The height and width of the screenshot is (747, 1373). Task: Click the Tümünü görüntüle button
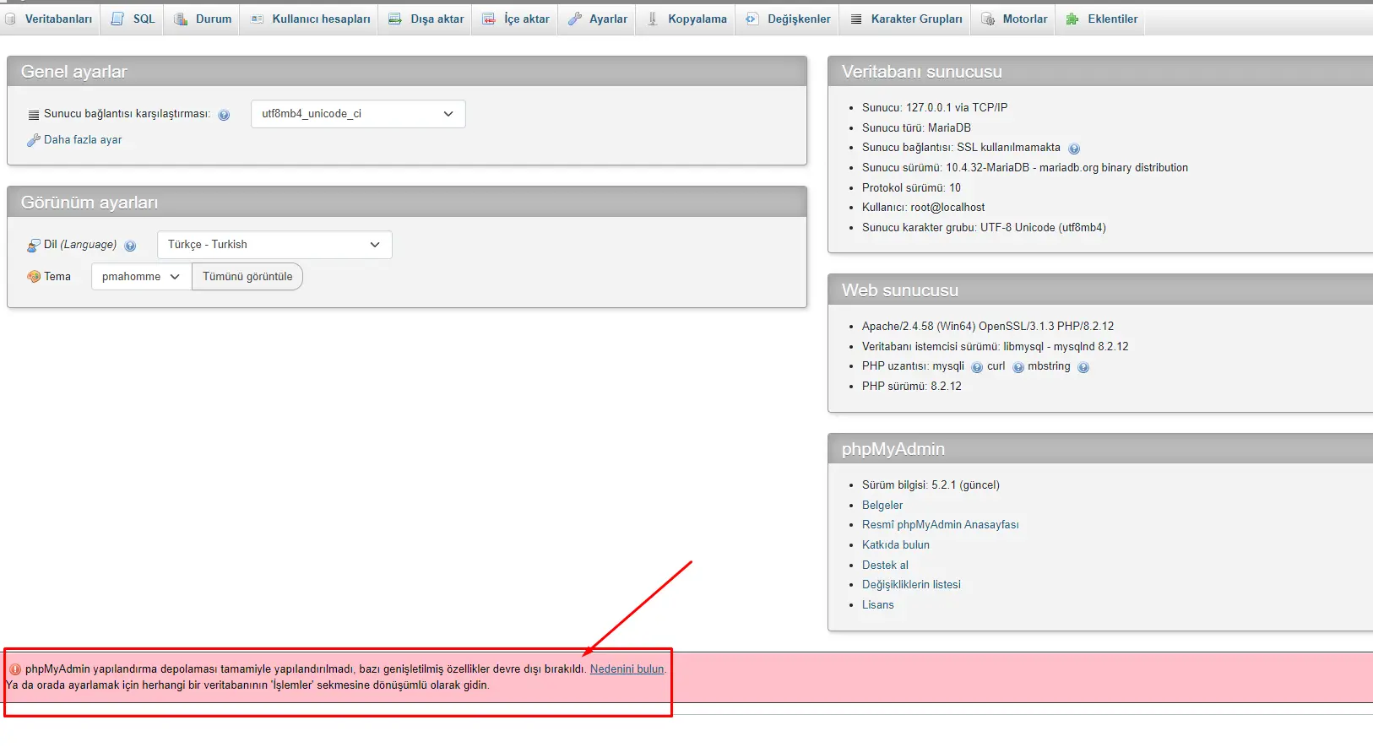pos(247,277)
